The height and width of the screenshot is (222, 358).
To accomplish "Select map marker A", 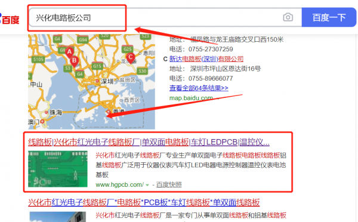I will pos(69,53).
